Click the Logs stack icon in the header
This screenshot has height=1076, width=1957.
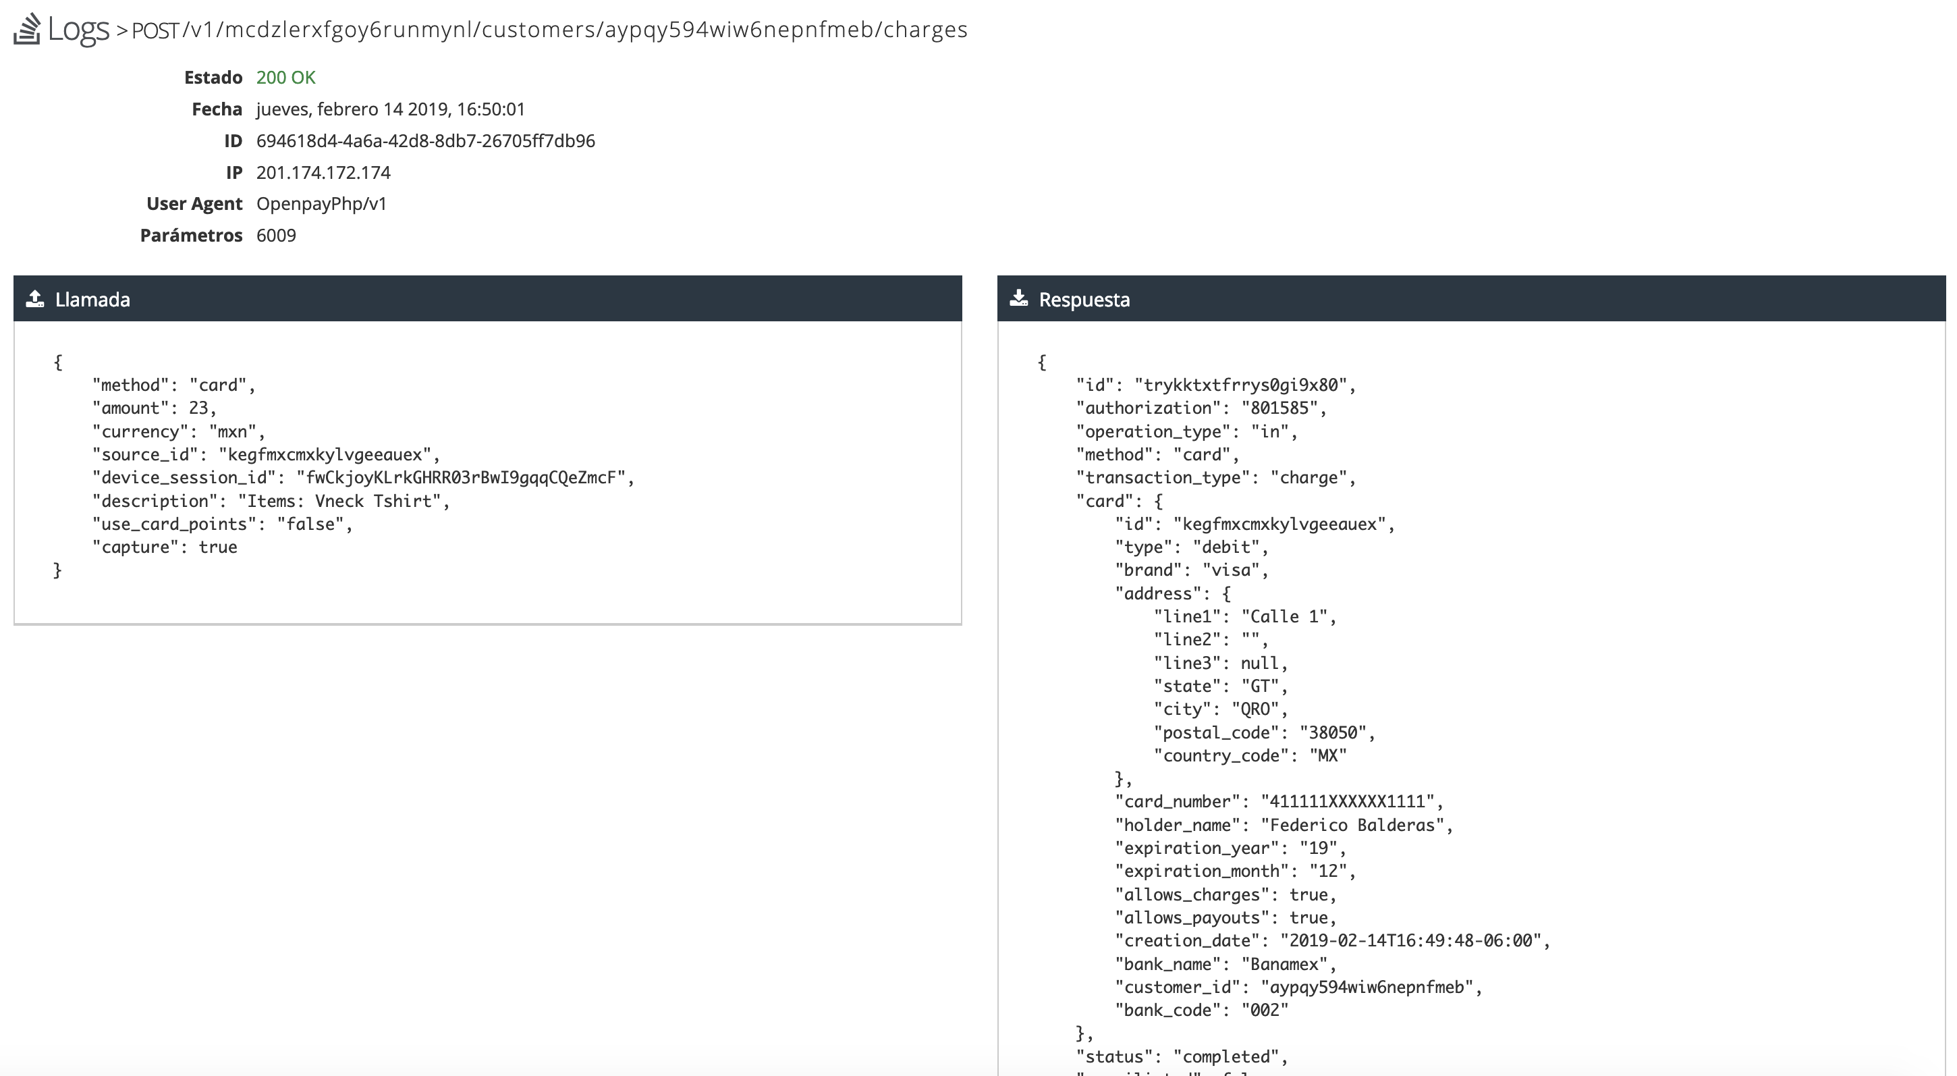pyautogui.click(x=26, y=29)
